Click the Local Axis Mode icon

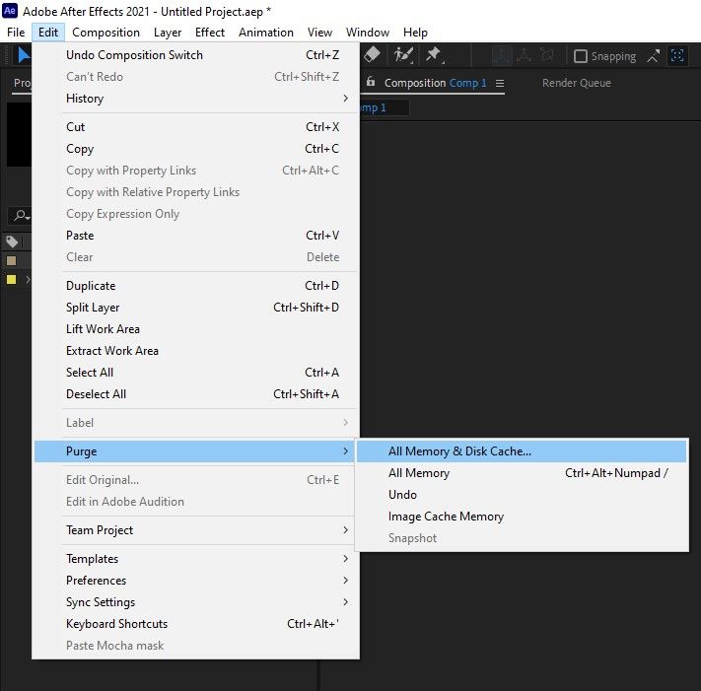click(x=502, y=56)
